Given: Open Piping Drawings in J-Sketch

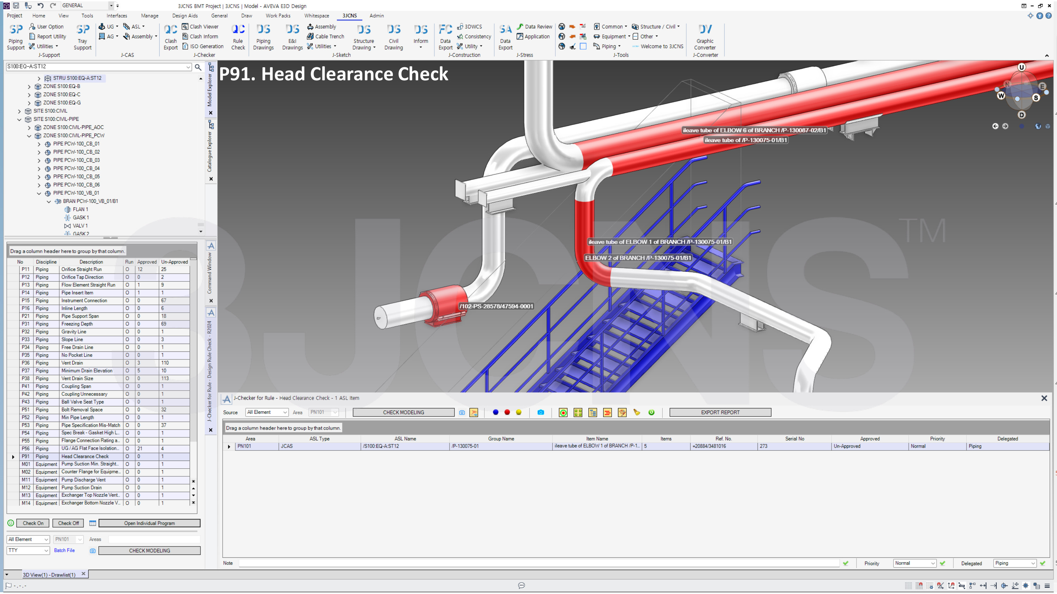Looking at the screenshot, I should click(x=264, y=37).
